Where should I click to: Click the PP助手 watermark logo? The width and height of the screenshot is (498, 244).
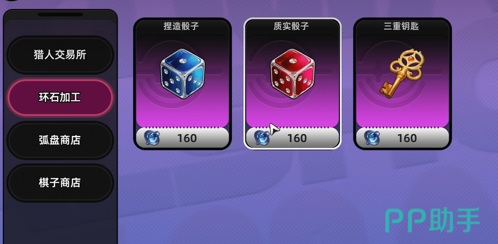432,220
